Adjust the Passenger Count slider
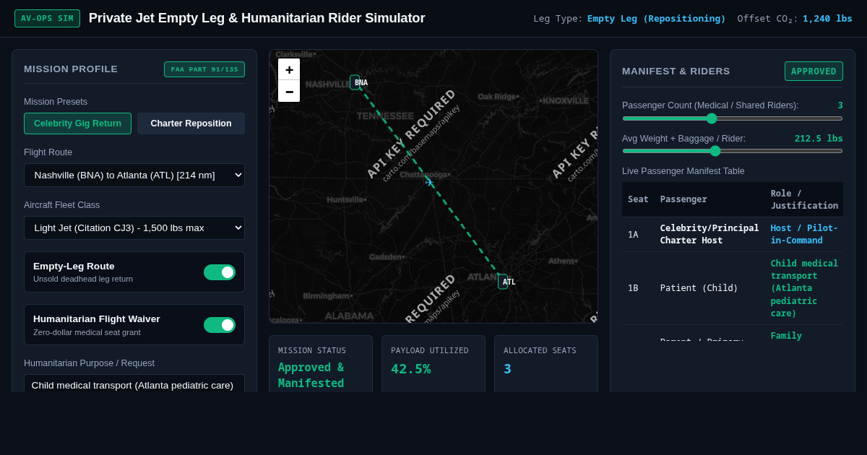This screenshot has height=455, width=867. click(733, 118)
